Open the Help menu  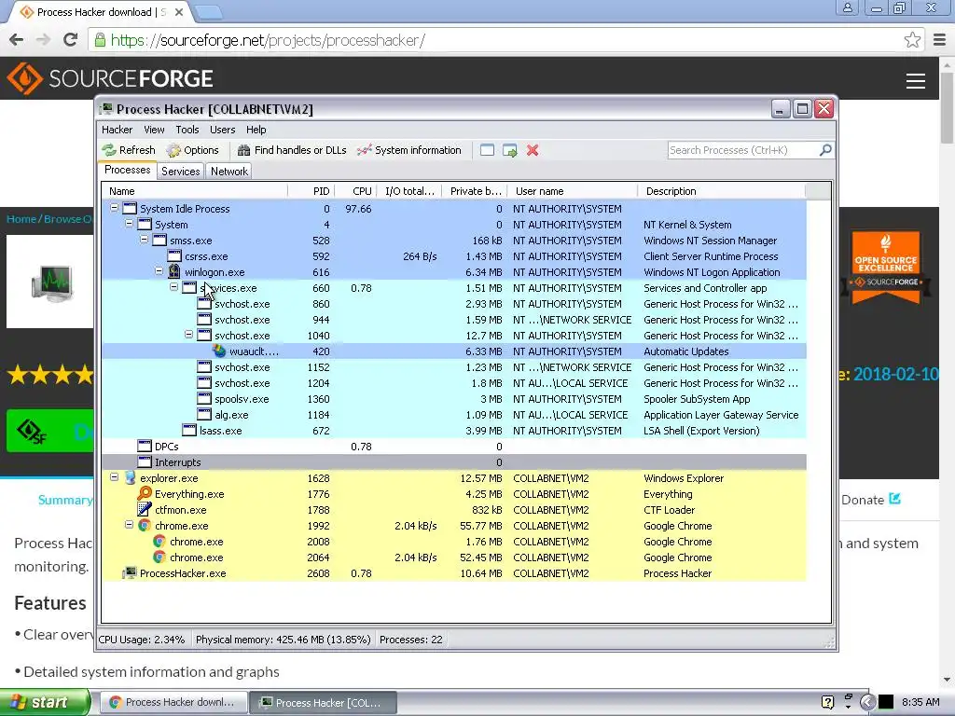[x=256, y=130]
